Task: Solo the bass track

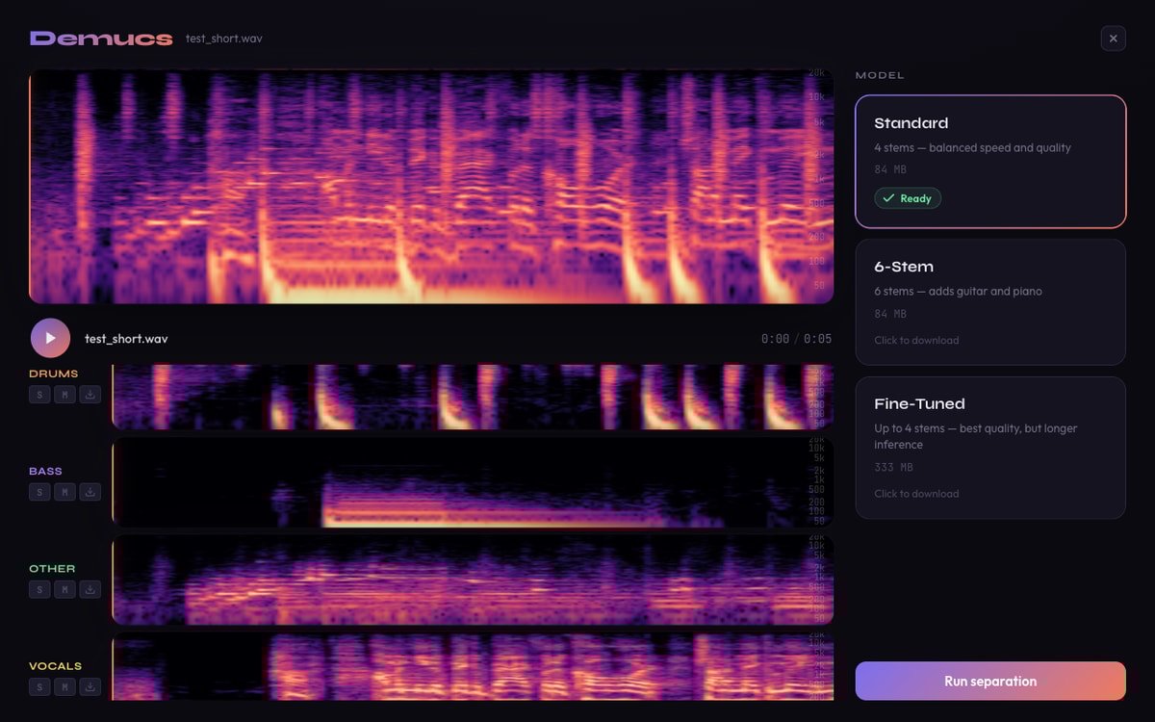Action: [x=39, y=492]
